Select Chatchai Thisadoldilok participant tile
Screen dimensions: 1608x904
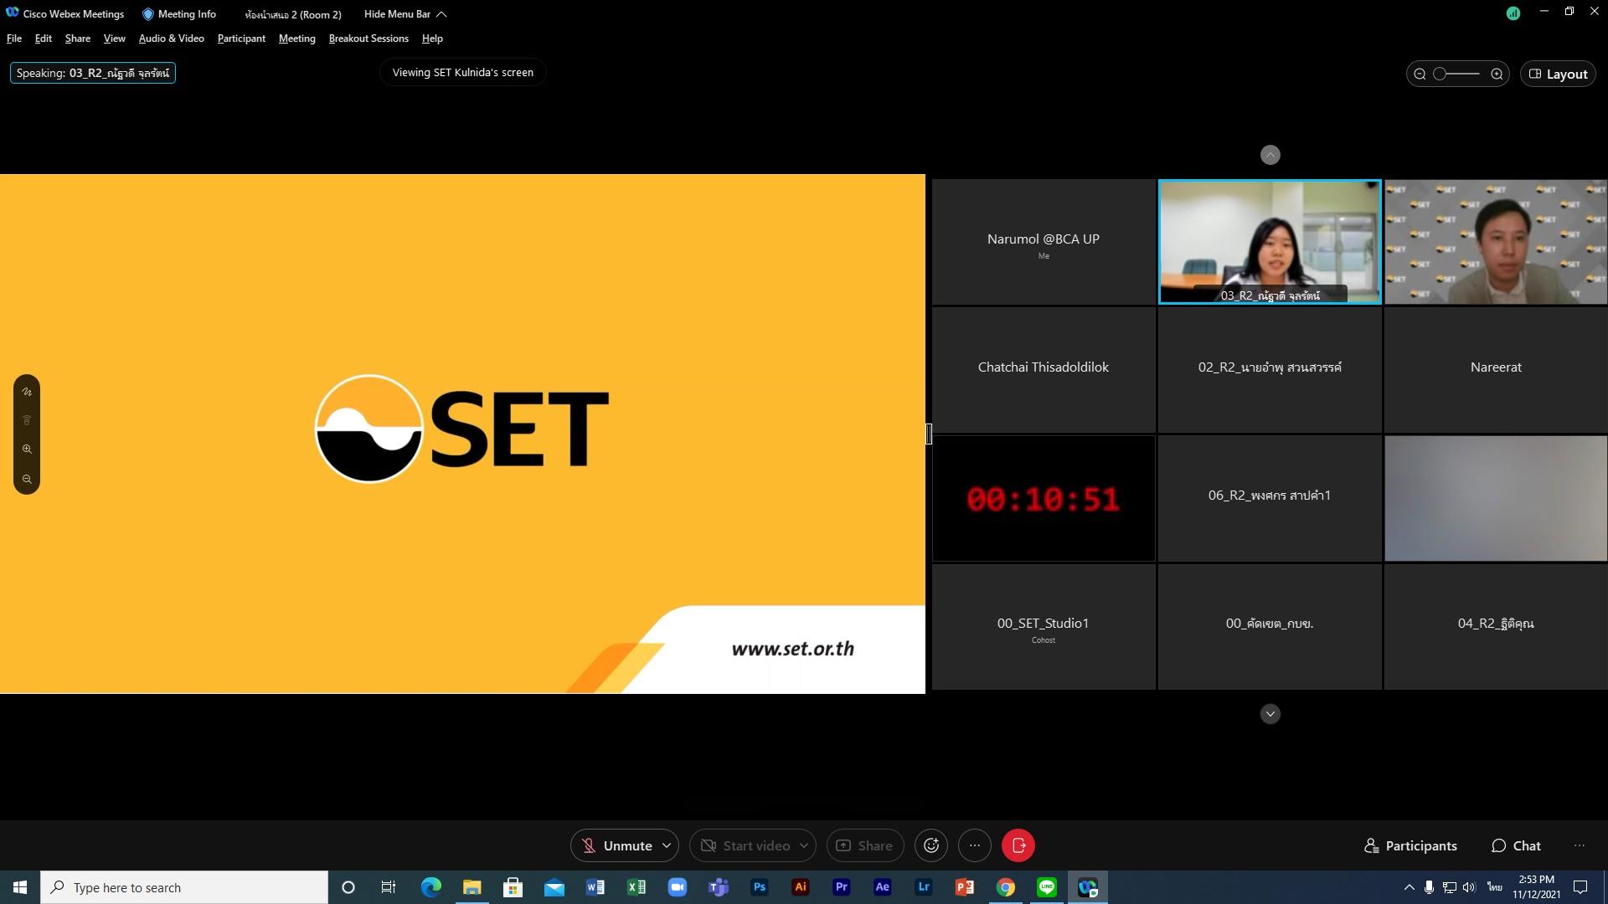coord(1044,370)
